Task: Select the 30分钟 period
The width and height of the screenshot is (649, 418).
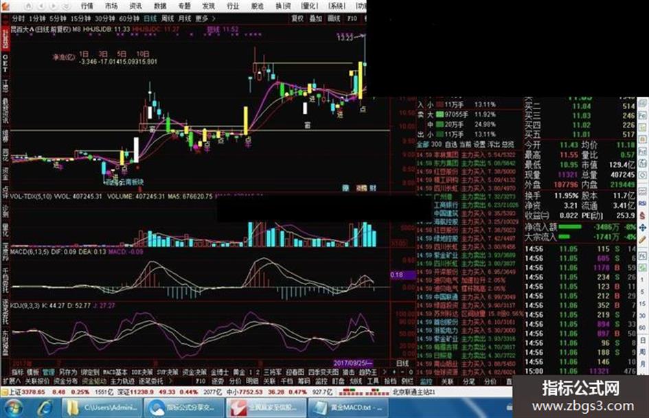Action: coord(104,19)
